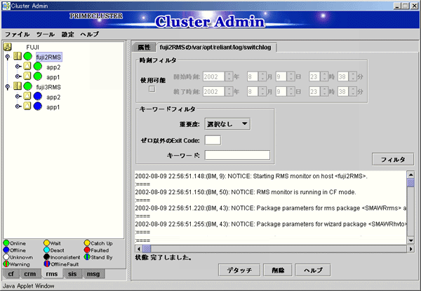Click the fuji2RMS node book icon
The width and height of the screenshot is (421, 291).
(18, 56)
